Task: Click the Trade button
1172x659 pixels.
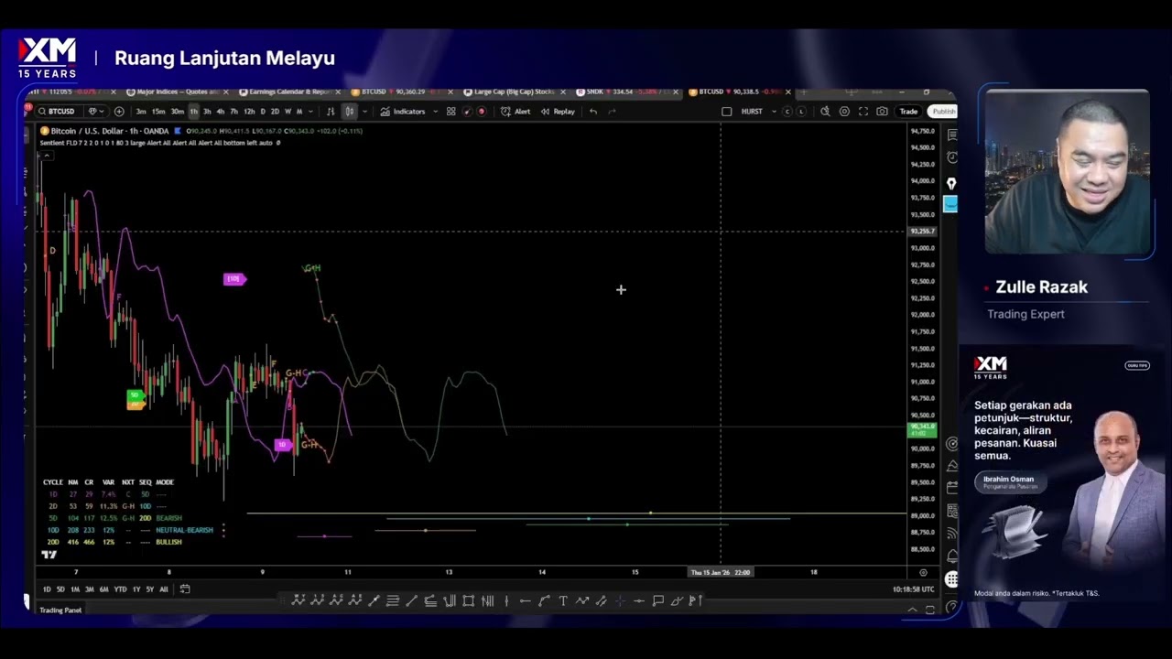Action: 908,112
